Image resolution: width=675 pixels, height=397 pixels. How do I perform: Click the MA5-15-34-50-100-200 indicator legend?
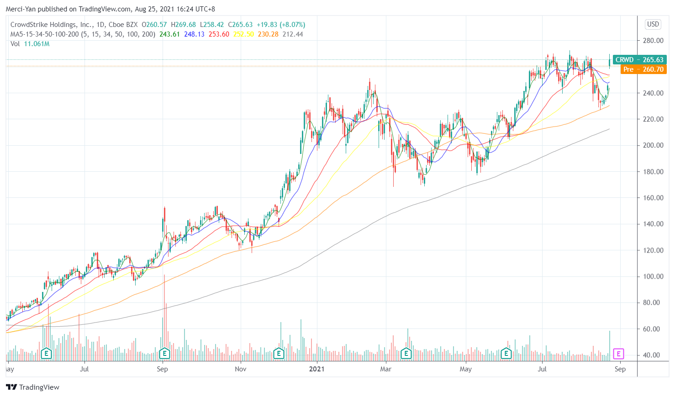pyautogui.click(x=83, y=34)
